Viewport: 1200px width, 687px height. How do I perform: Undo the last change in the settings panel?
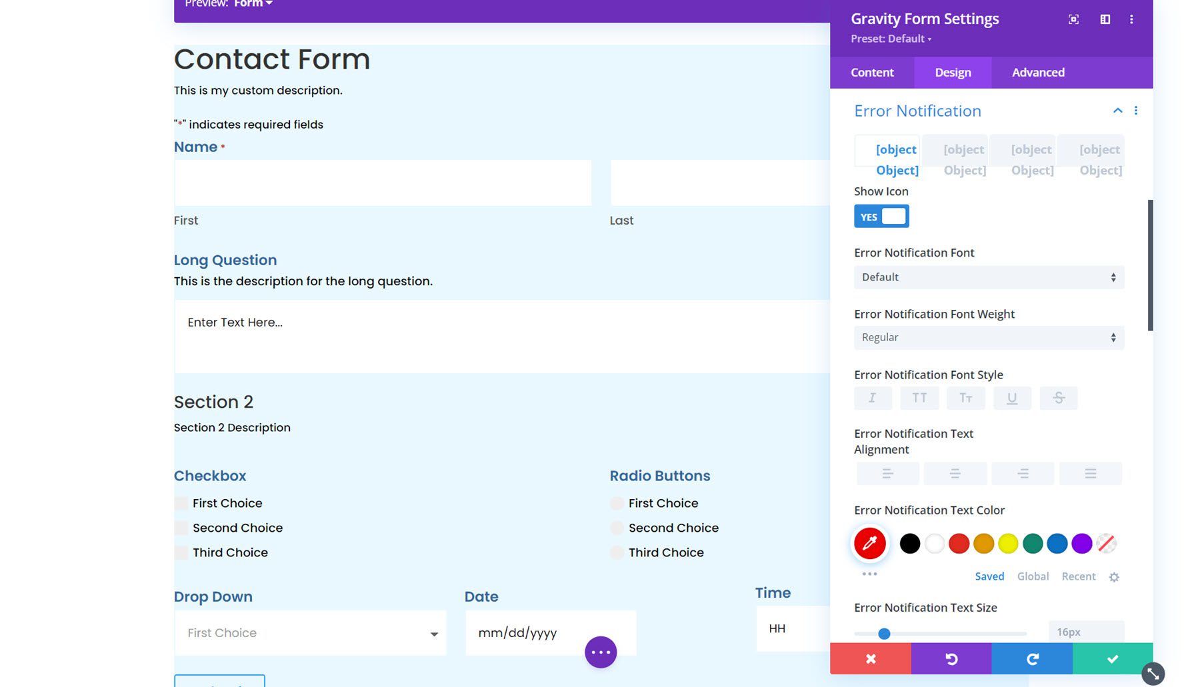(x=951, y=658)
